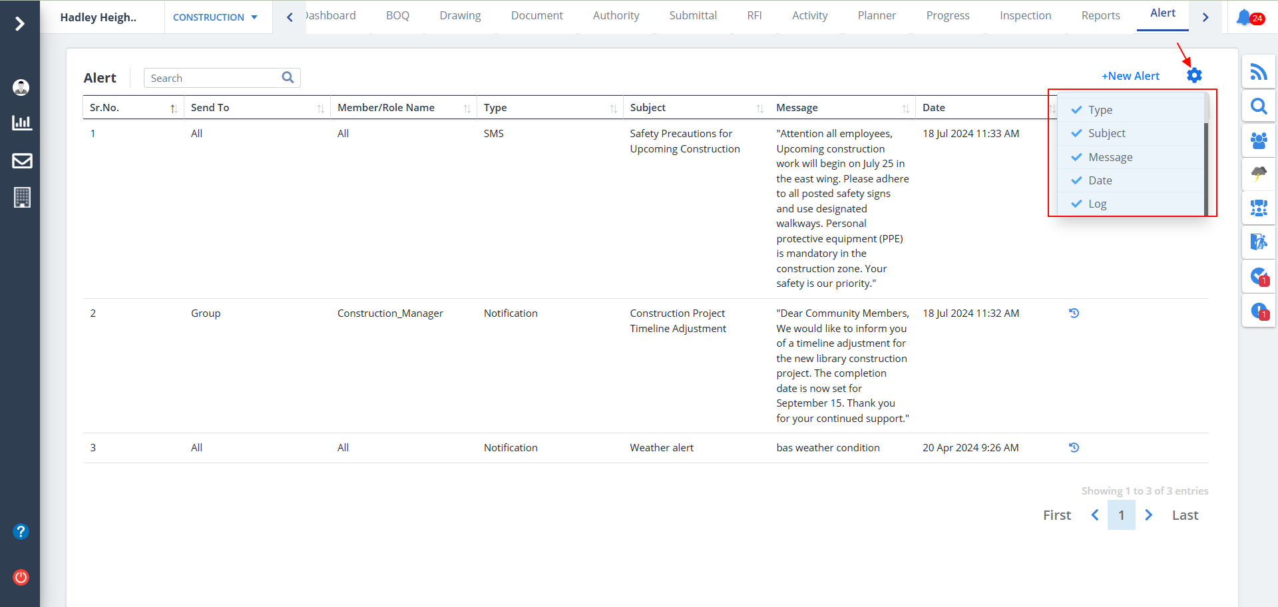
Task: Go to the Last page
Action: pos(1185,515)
